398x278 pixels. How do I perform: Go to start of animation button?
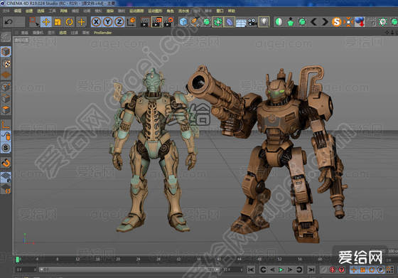click(x=251, y=269)
